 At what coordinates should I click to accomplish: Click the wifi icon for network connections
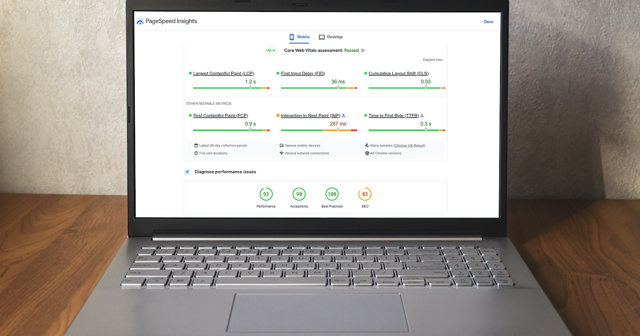[x=282, y=153]
